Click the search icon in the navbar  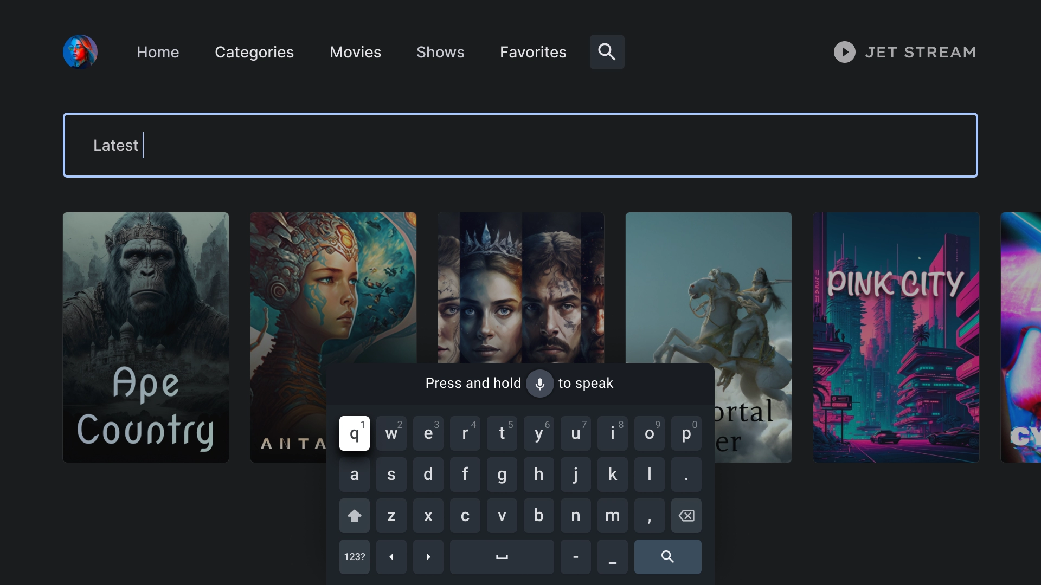point(606,51)
